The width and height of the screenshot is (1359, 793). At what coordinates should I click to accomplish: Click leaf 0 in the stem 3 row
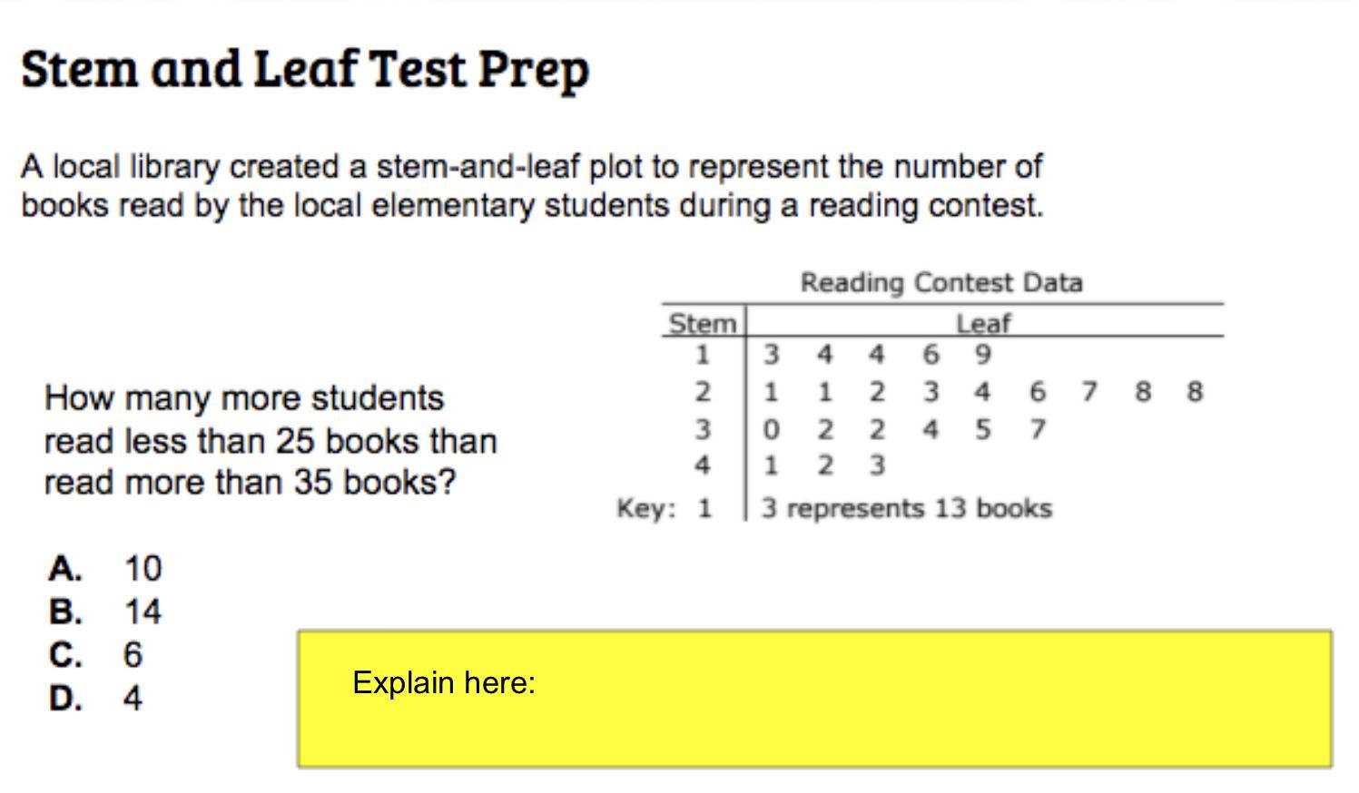point(771,428)
